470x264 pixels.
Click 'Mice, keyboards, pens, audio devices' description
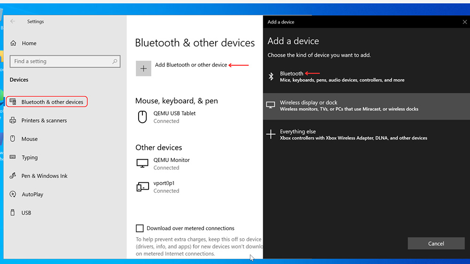(x=342, y=80)
